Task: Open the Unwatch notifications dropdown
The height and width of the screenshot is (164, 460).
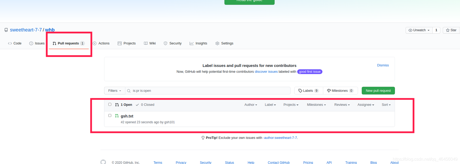Action: (419, 30)
